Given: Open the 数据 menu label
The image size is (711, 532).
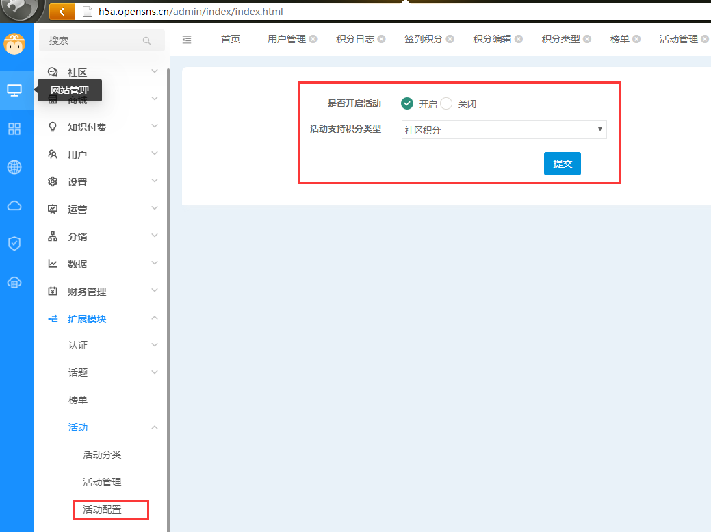Looking at the screenshot, I should pos(77,264).
